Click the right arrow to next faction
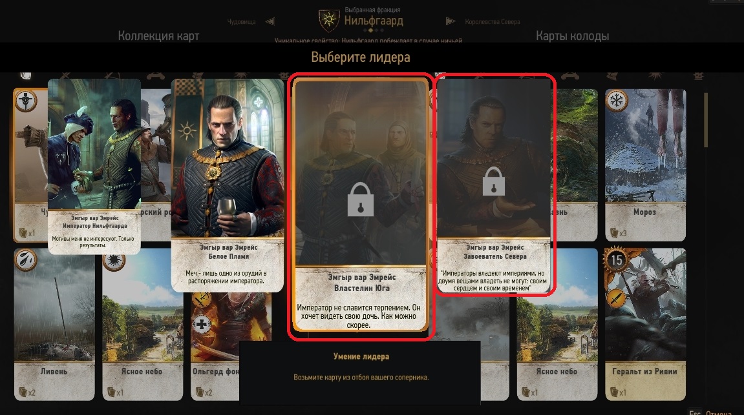The width and height of the screenshot is (744, 415). [451, 21]
